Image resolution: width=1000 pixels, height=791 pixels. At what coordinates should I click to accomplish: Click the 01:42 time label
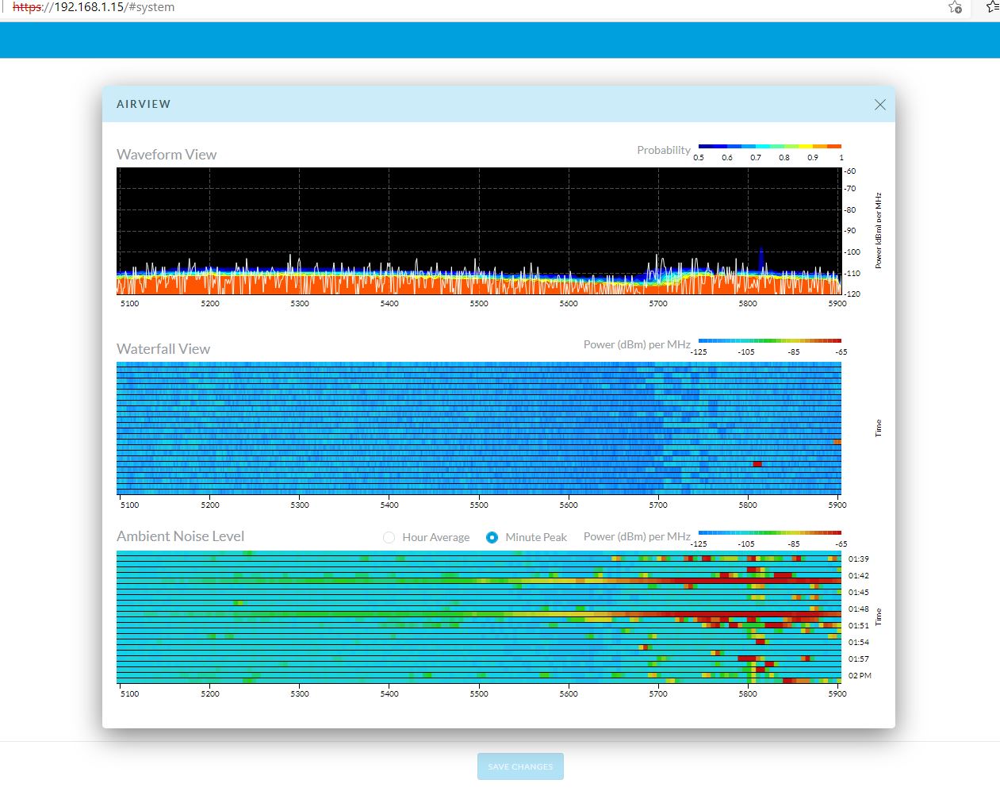858,576
